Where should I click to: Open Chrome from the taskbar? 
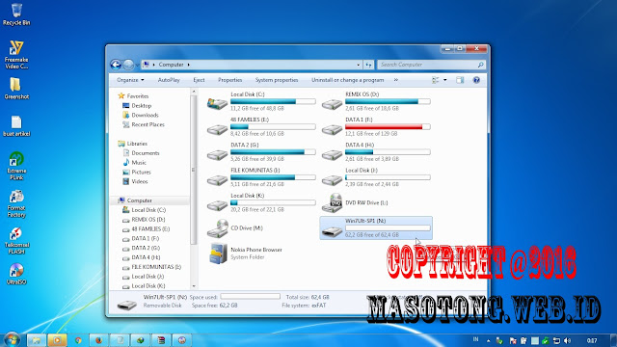[78, 340]
